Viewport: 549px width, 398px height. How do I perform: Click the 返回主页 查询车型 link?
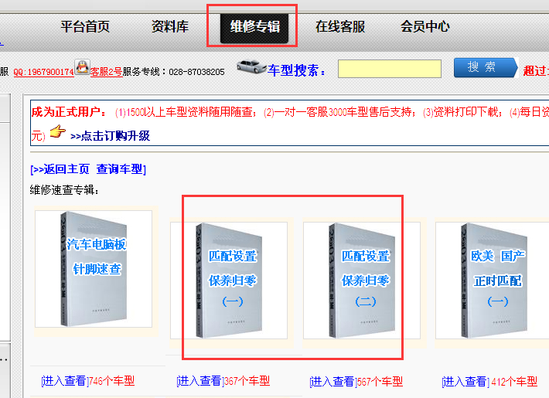coord(88,169)
